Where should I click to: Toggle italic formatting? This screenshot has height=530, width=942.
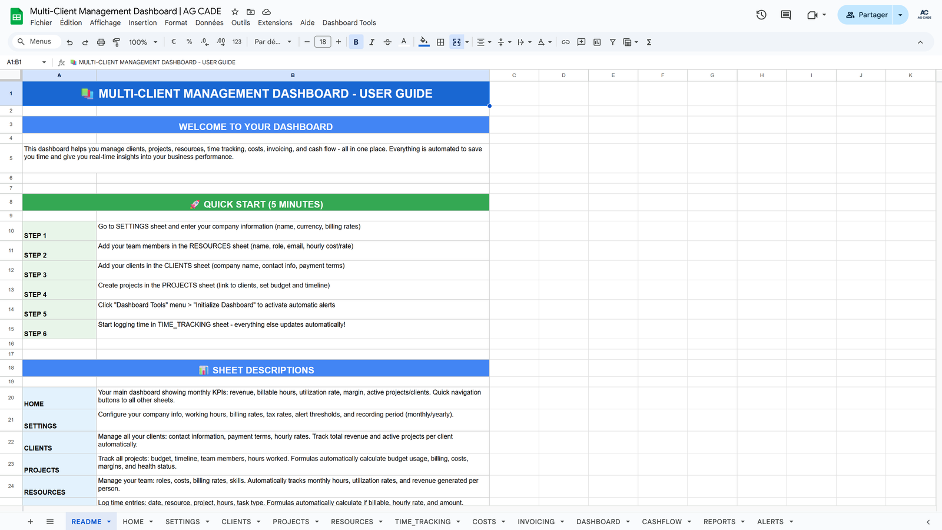point(372,42)
